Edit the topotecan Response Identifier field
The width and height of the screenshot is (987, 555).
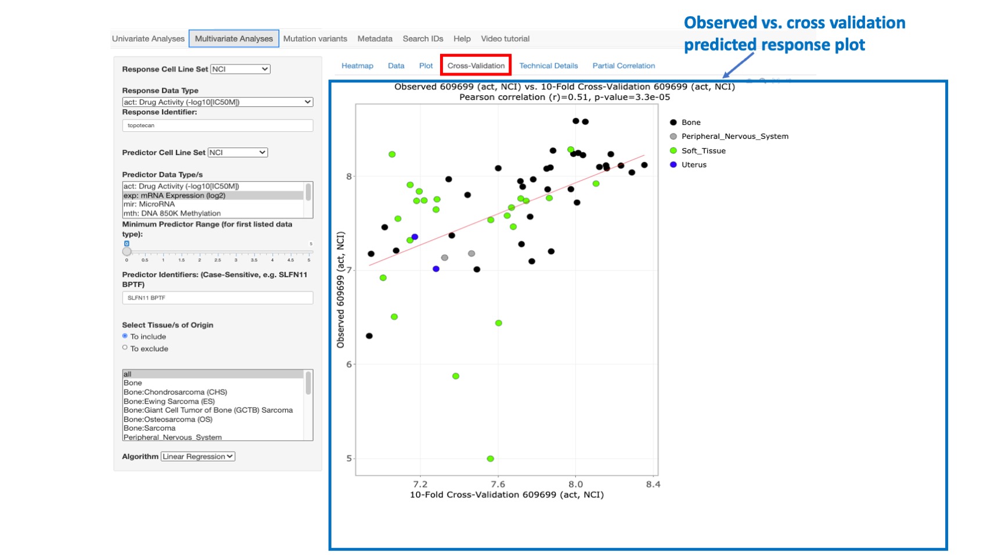point(218,125)
